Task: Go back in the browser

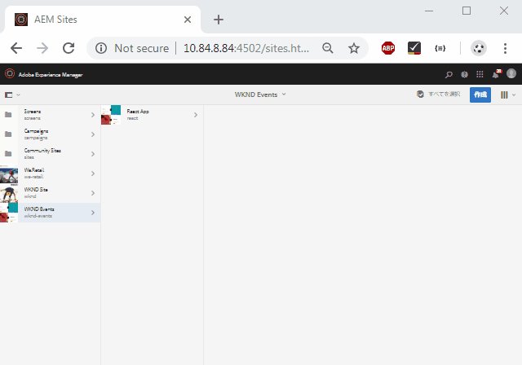Action: (16, 48)
